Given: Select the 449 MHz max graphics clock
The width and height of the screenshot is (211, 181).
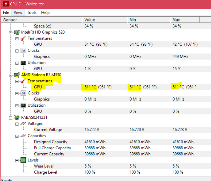Looking at the screenshot, I should coord(180,57).
